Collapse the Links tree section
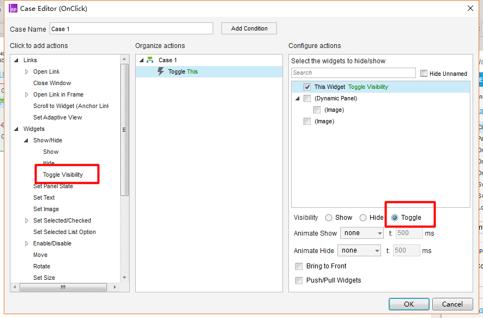The height and width of the screenshot is (318, 483). tap(16, 60)
